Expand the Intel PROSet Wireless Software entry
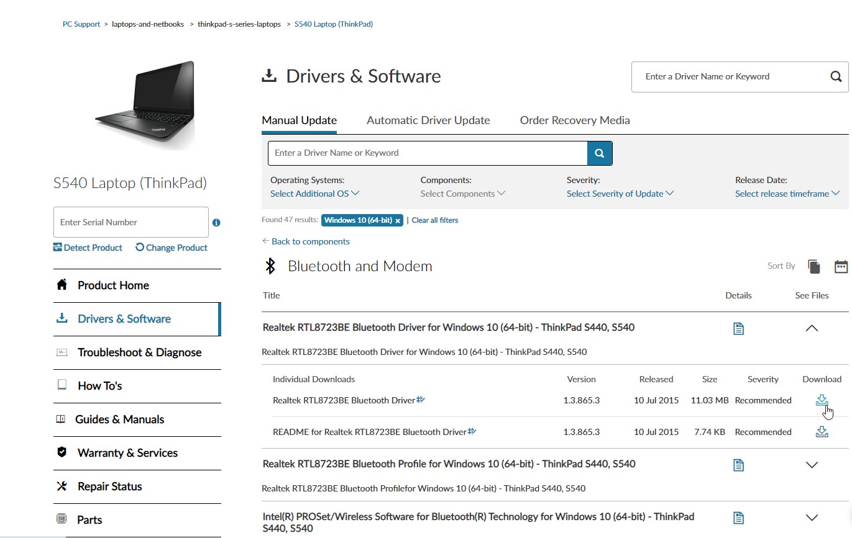852x538 pixels. [812, 517]
